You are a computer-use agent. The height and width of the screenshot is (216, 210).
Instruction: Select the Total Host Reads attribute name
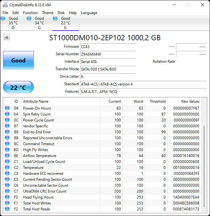click(36, 209)
